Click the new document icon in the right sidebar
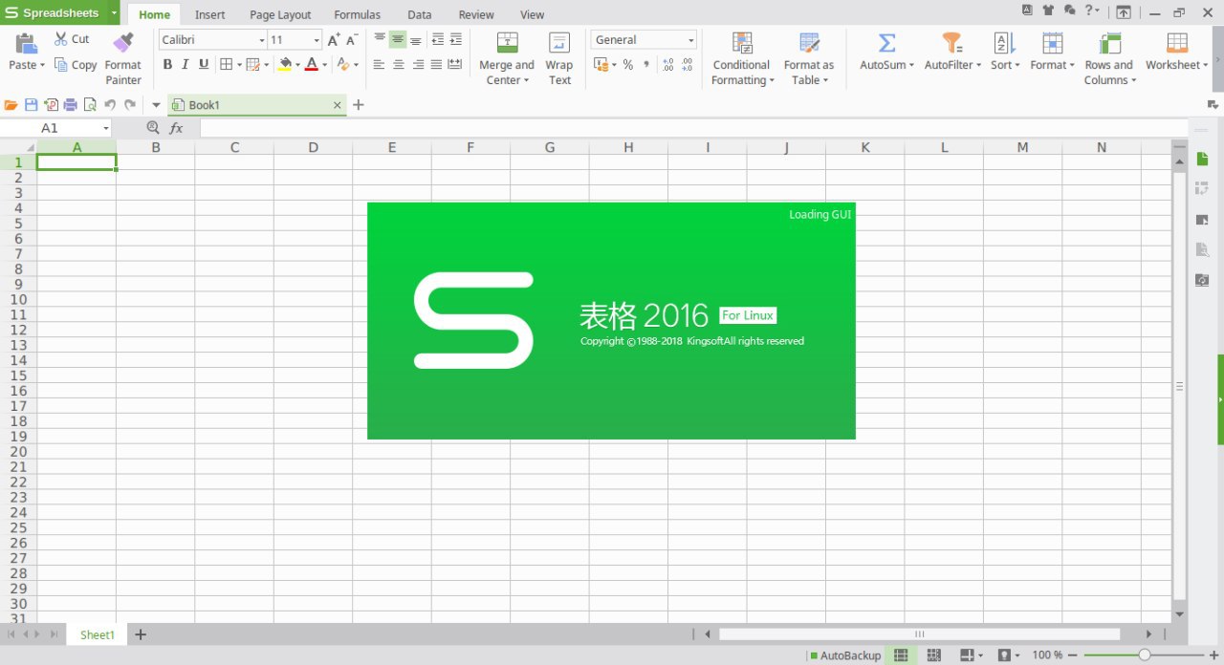The image size is (1224, 665). (1203, 159)
